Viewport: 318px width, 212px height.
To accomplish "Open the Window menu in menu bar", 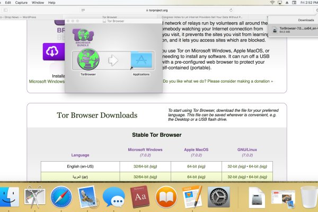I will coord(38,3).
